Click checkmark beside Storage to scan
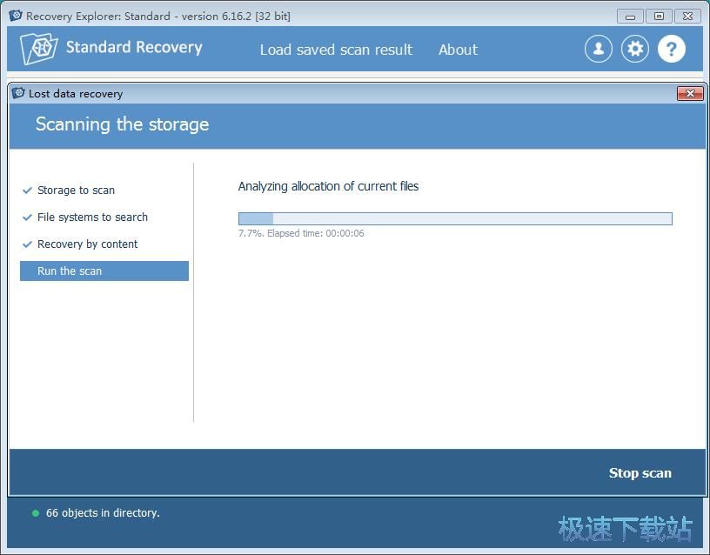Viewport: 710px width, 555px height. [27, 191]
